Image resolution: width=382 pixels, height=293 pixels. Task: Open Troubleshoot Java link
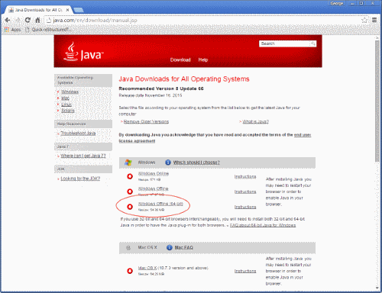click(x=78, y=133)
